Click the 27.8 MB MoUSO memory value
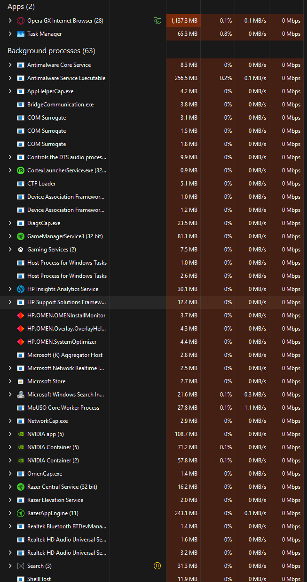This screenshot has height=582, width=307. tap(187, 408)
